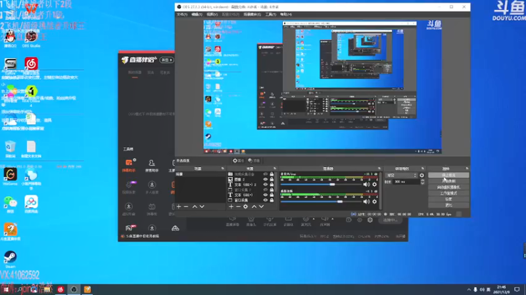526x295 pixels.
Task: Click the car-shaped tool icon in 直播伴侣
Action: tap(175, 228)
